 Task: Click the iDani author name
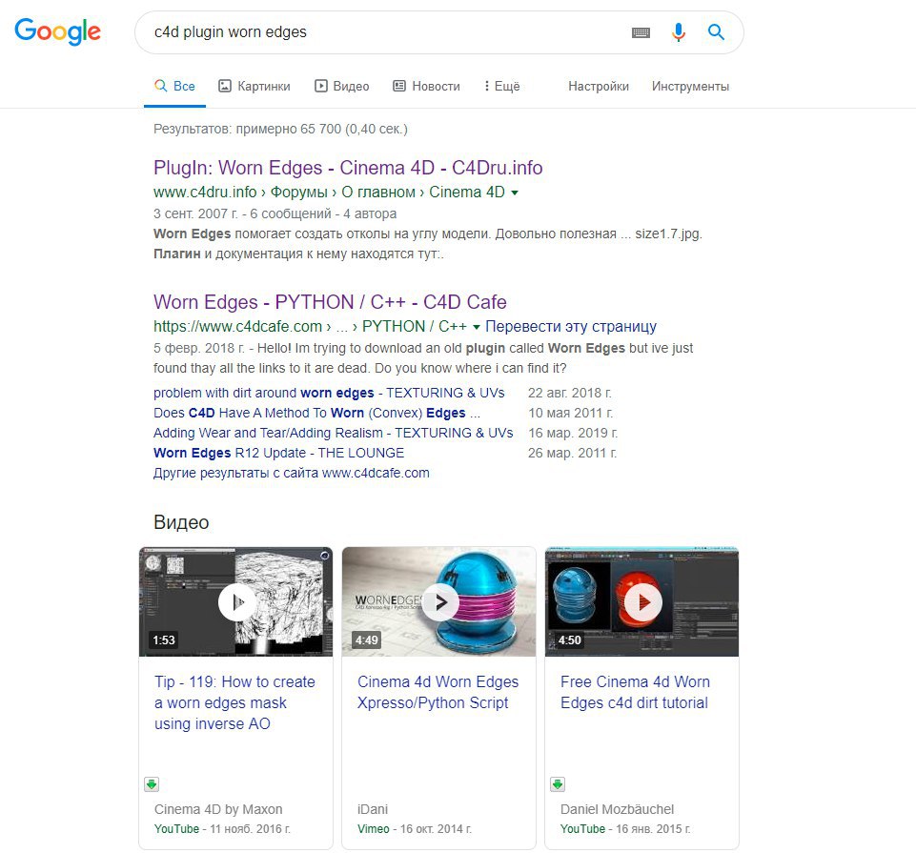coord(372,809)
